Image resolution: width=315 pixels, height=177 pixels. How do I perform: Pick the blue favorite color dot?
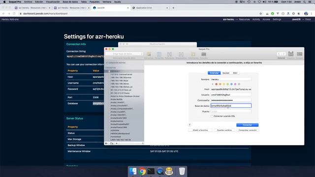click(x=231, y=84)
